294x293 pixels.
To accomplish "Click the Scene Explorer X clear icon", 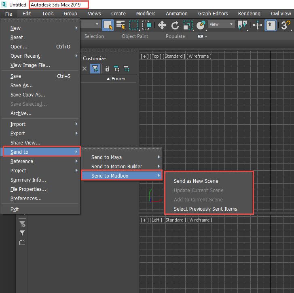I will (x=85, y=69).
